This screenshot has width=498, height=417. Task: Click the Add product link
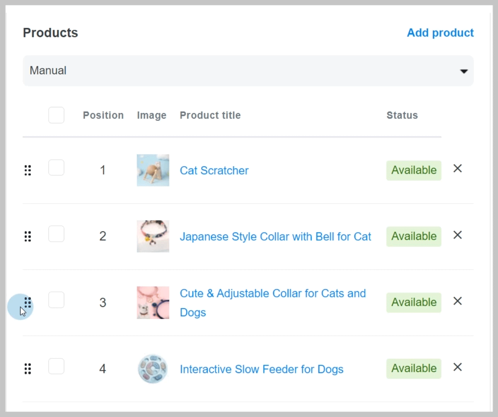tap(440, 33)
